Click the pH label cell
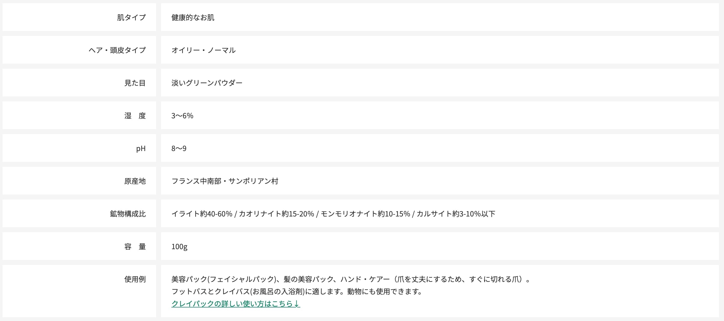Image resolution: width=724 pixels, height=321 pixels. click(x=141, y=148)
